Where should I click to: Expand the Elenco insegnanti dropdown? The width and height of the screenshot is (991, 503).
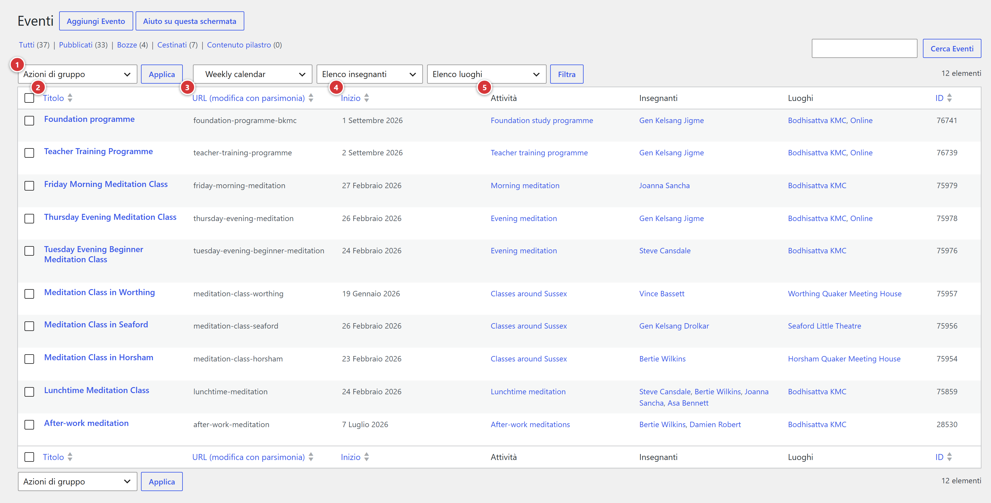coord(369,74)
